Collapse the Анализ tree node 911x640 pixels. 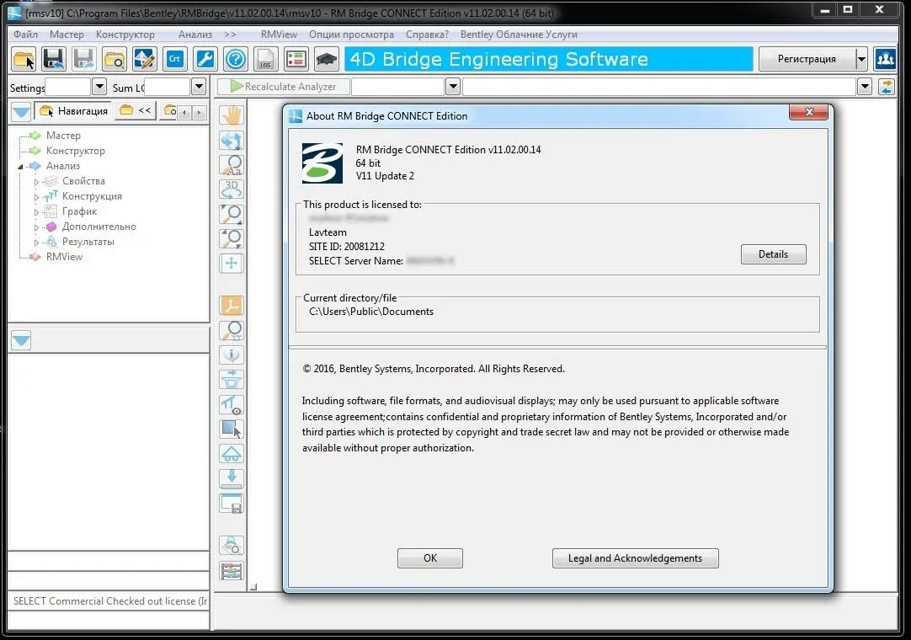pos(20,166)
